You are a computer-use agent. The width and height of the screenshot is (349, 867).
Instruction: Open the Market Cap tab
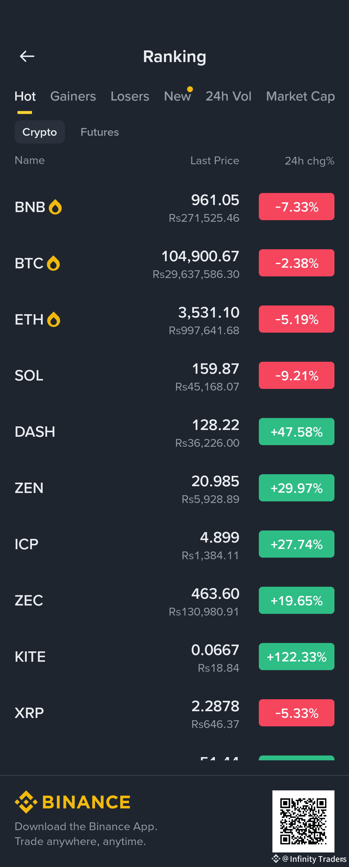point(300,96)
